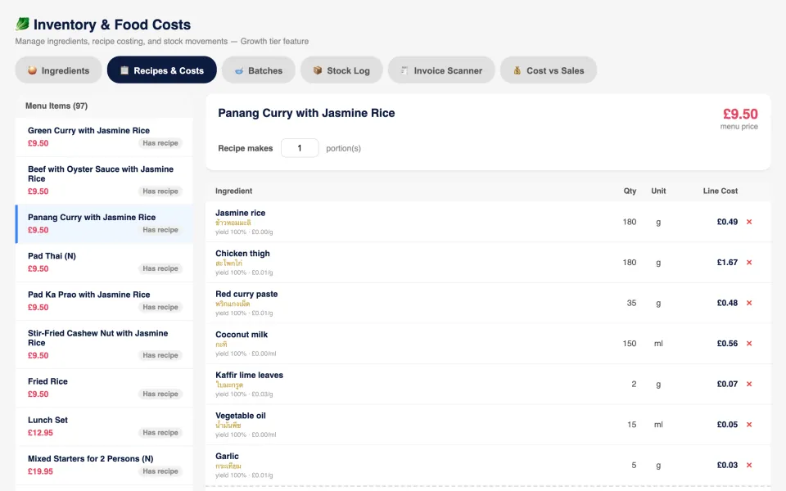Go to Cost vs Sales tab
Screen dimensions: 786x491
click(x=549, y=70)
